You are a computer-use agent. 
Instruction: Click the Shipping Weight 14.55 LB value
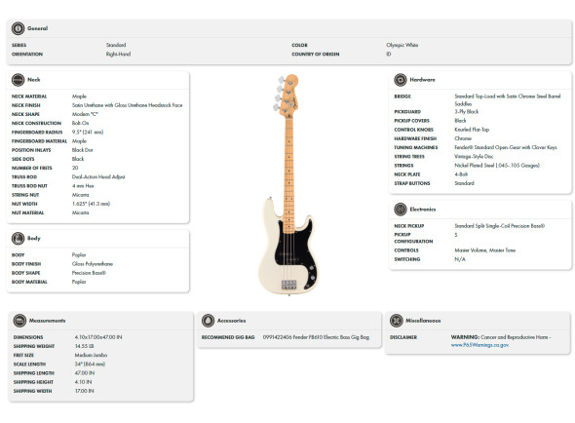click(84, 346)
